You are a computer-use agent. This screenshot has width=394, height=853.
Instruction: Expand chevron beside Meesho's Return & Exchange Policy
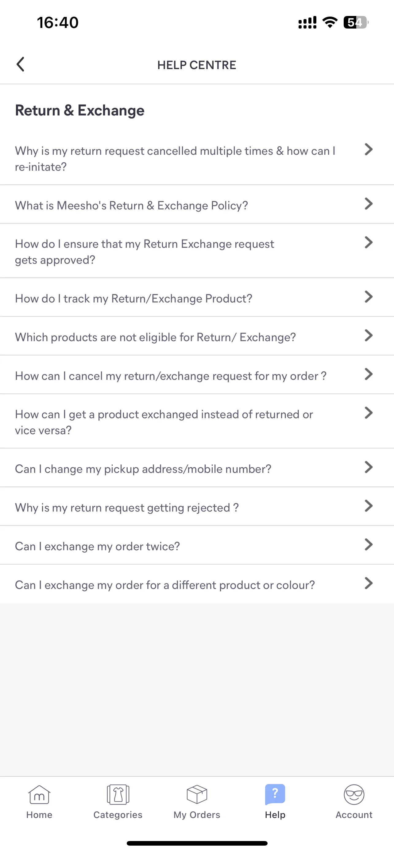click(369, 204)
